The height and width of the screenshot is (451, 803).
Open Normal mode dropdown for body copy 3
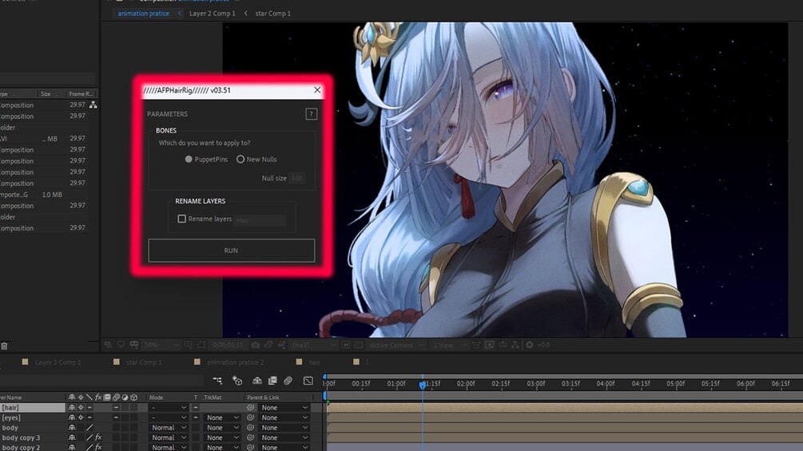[169, 437]
